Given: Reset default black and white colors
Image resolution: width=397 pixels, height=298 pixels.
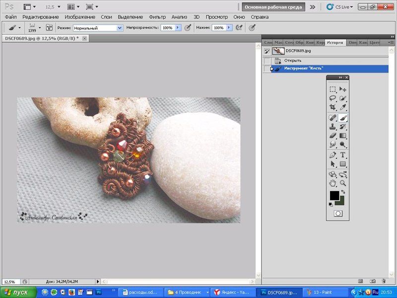Looking at the screenshot, I should 331,204.
